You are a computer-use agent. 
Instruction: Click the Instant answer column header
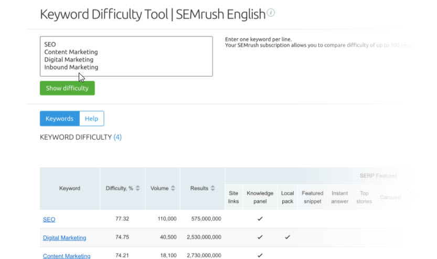[340, 197]
